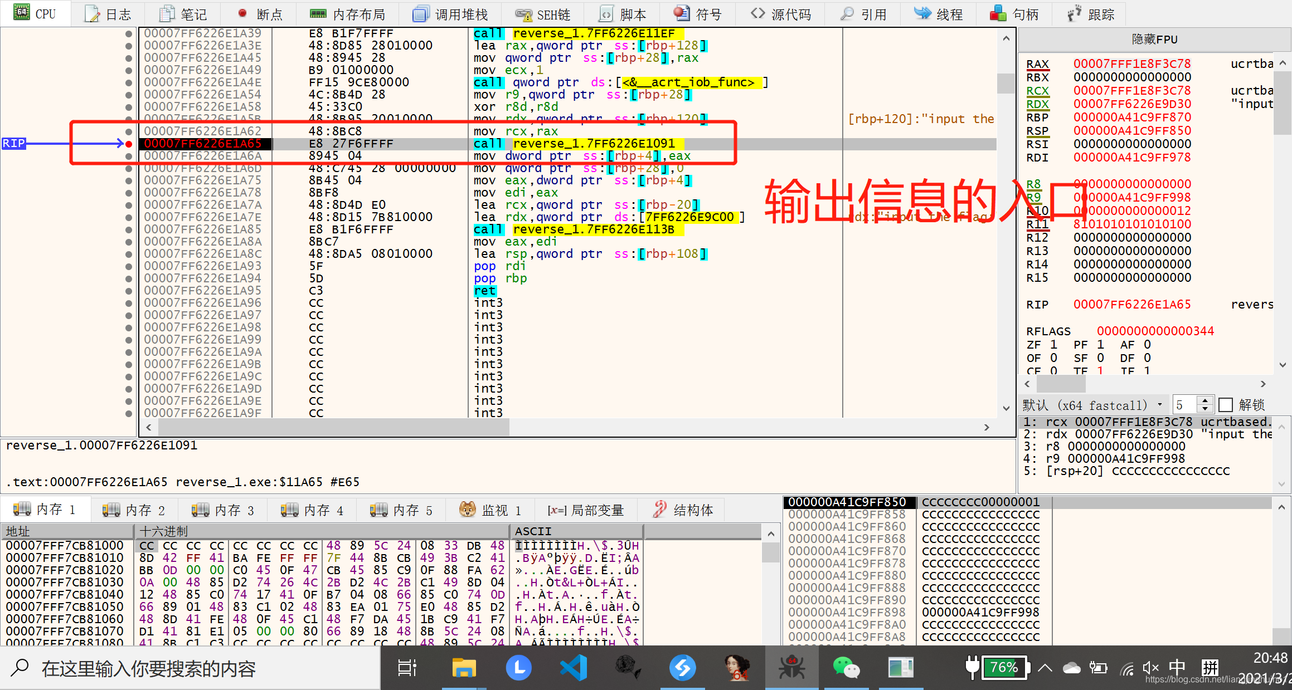Open the 调用堆栈 call stack tab
The width and height of the screenshot is (1292, 690).
point(450,14)
